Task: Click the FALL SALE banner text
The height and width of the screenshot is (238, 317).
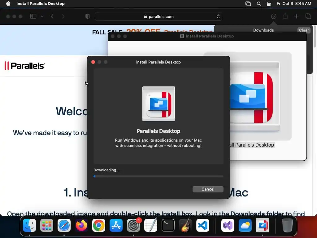Action: (107, 32)
